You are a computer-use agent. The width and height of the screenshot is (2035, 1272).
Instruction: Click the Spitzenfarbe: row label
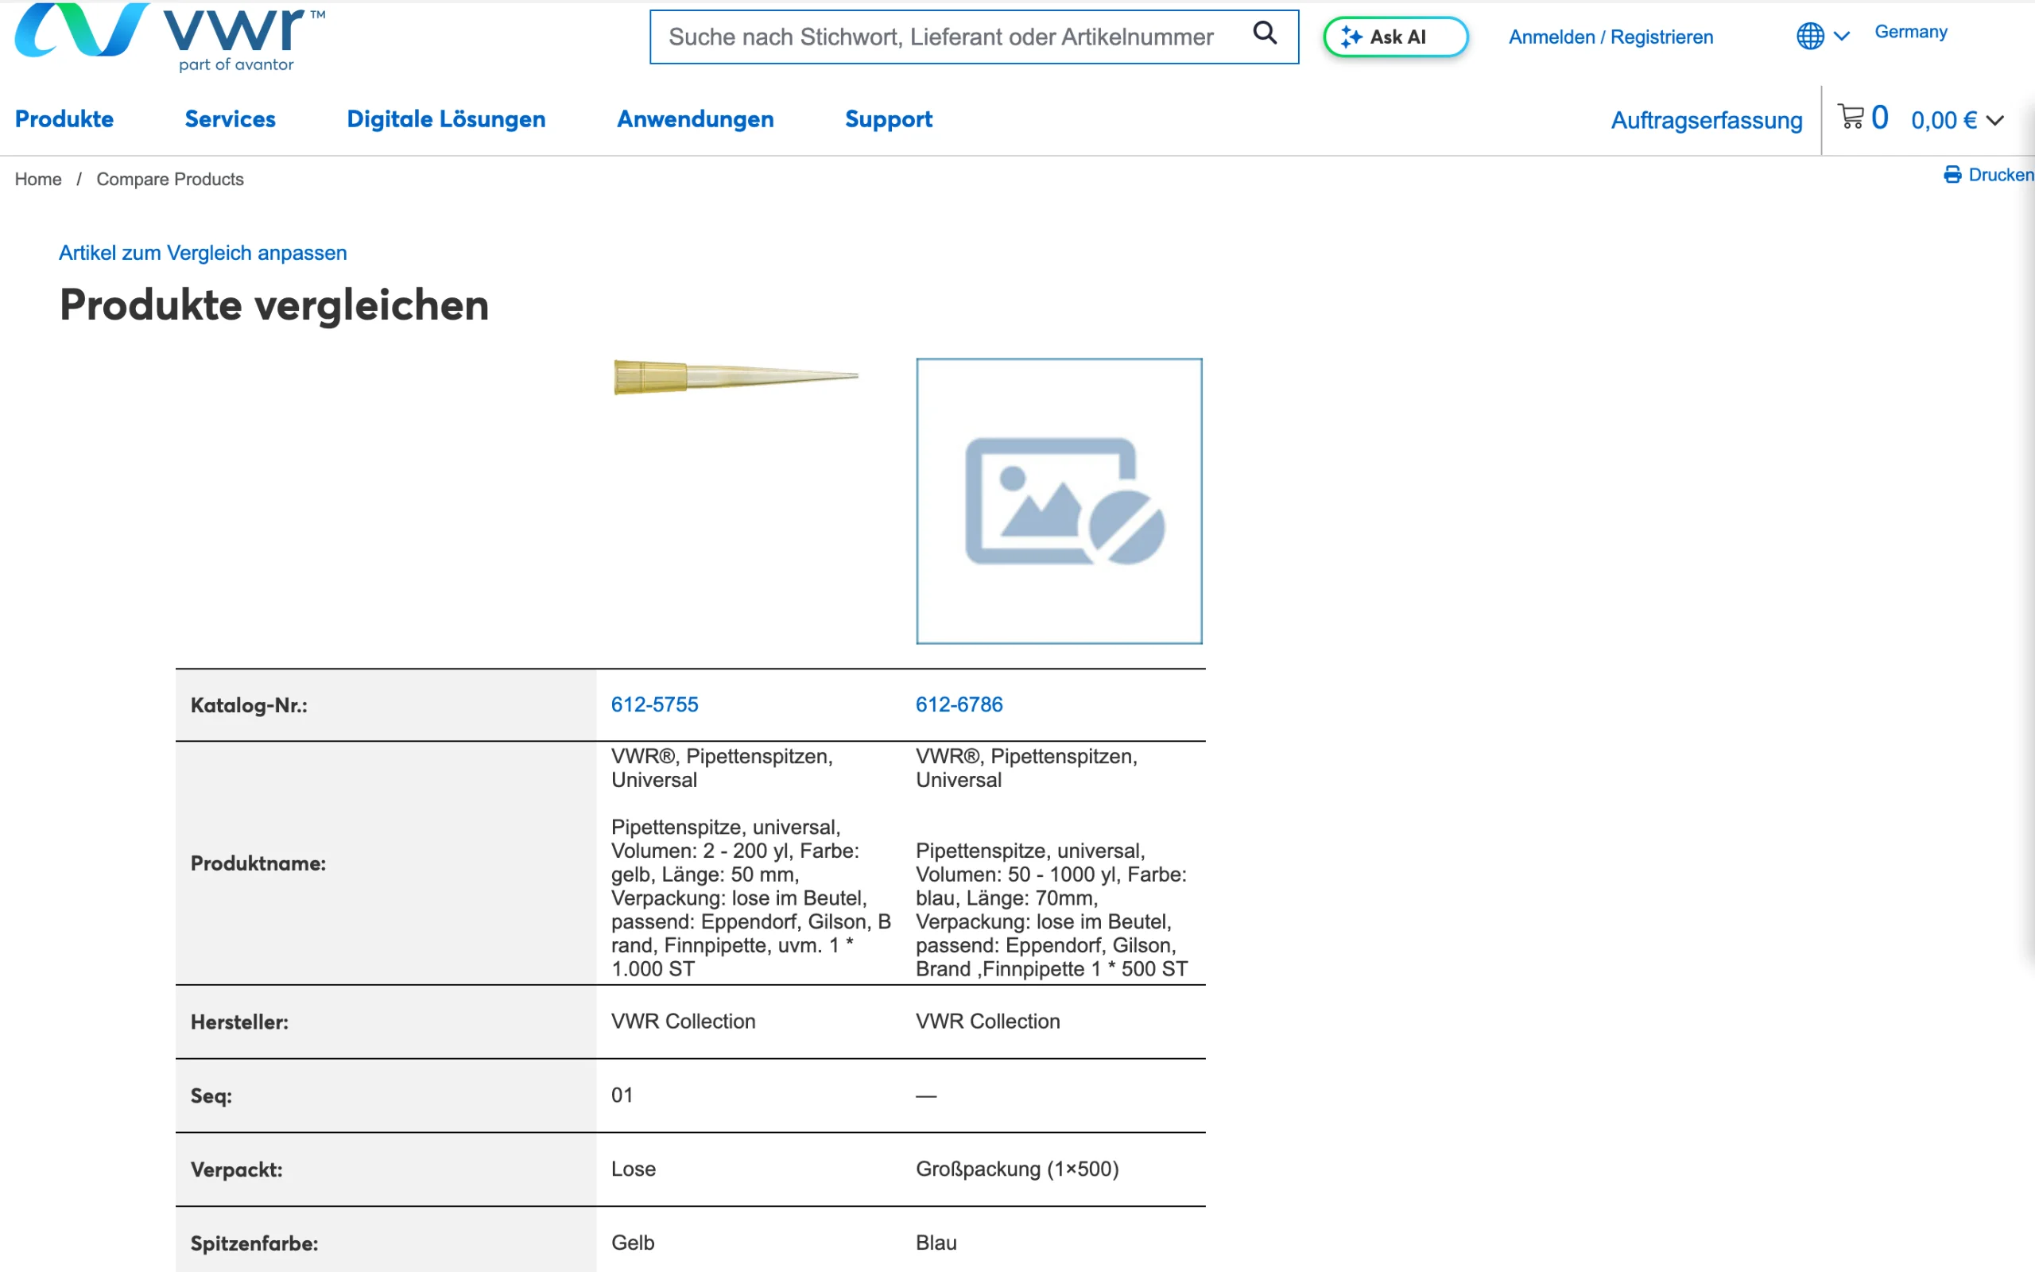(x=254, y=1244)
